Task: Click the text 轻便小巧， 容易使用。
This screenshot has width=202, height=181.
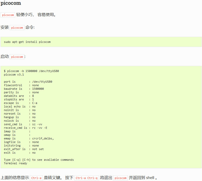Action: (36, 15)
